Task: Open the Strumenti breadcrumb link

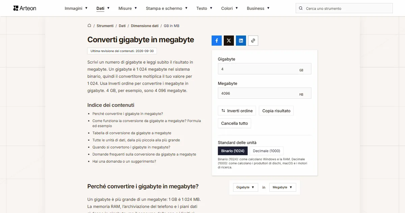Action: pos(105,26)
